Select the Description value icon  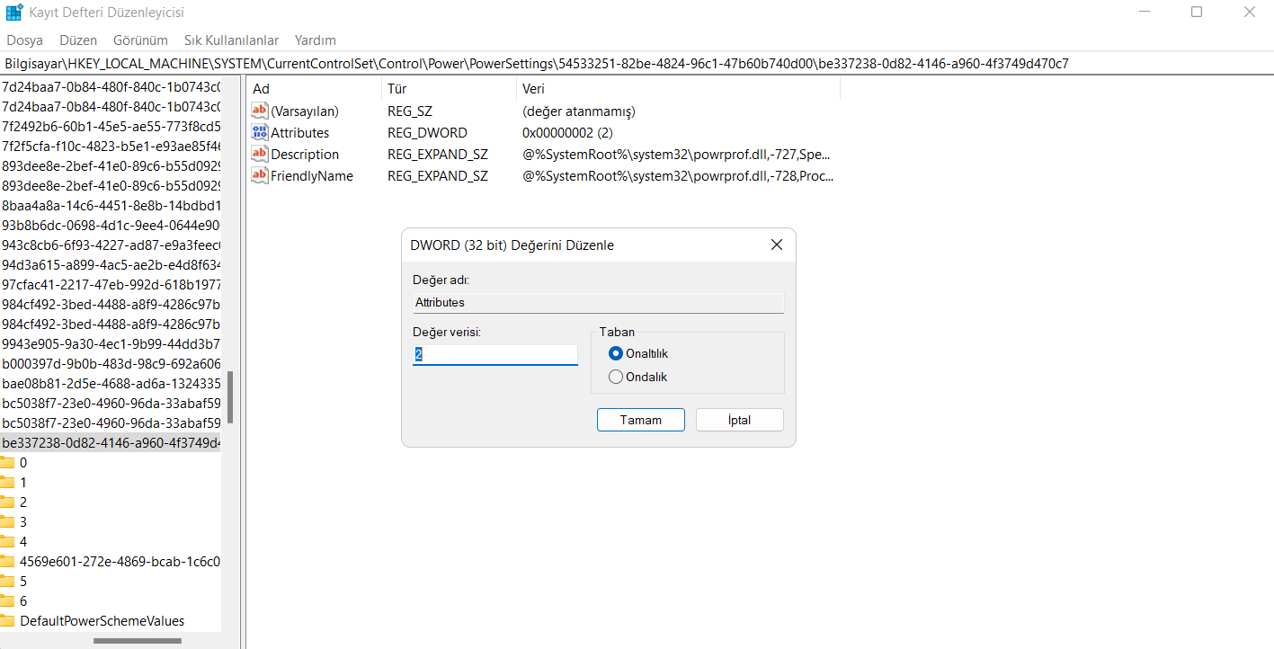click(260, 155)
